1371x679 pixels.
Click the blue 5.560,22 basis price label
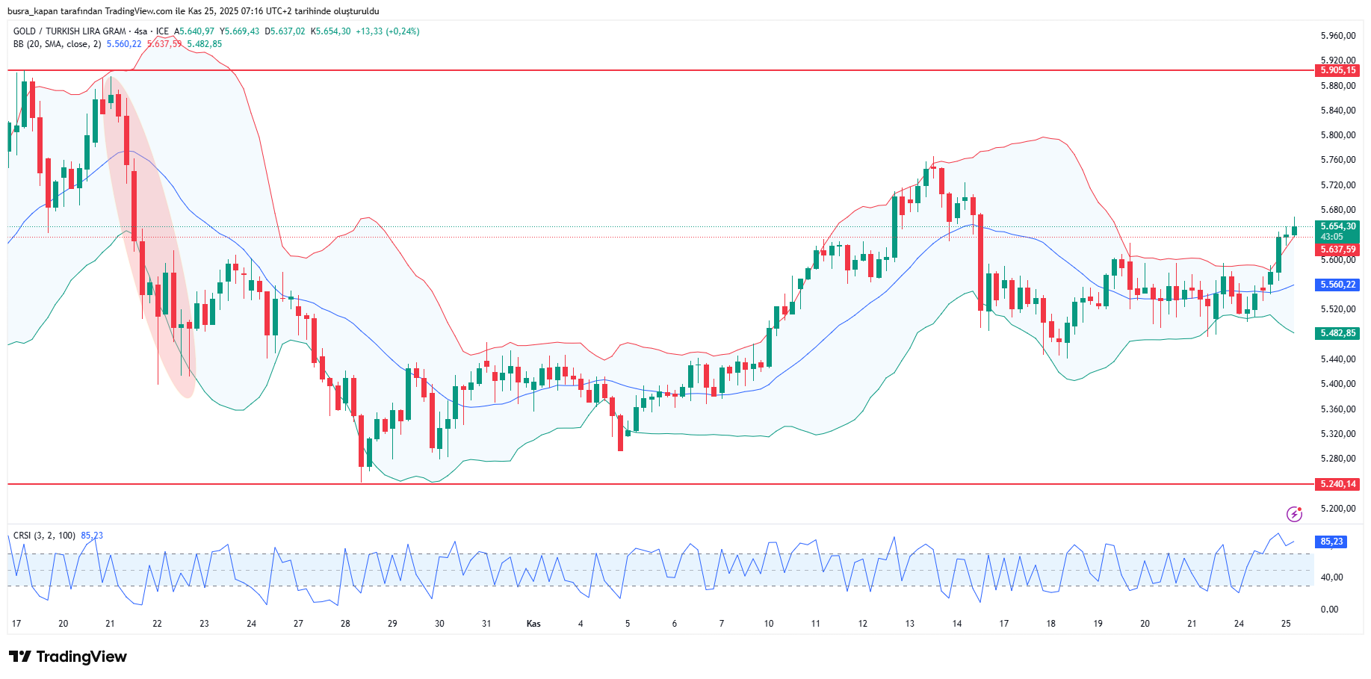point(1337,285)
